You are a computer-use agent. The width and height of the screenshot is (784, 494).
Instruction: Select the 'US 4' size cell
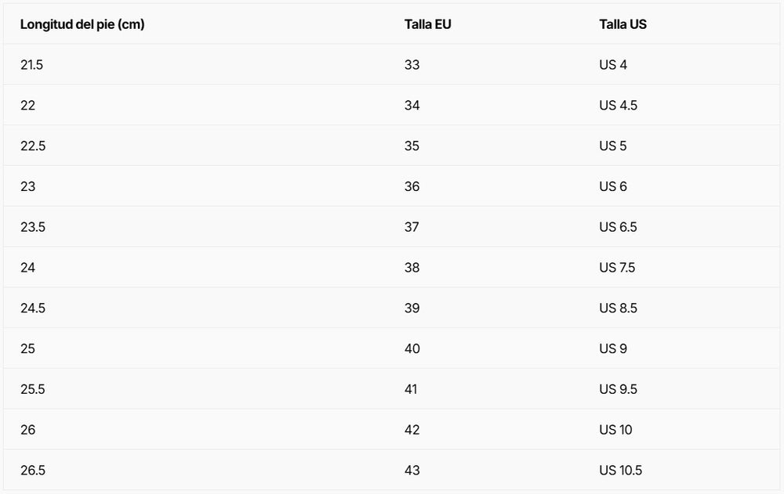coord(613,65)
